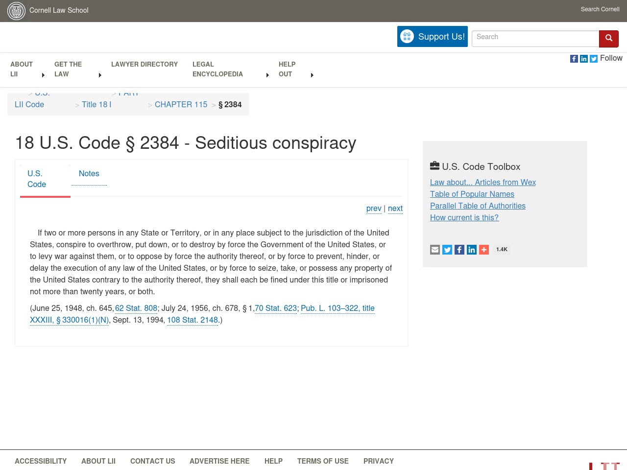Screen dimensions: 627x470
Task: Click the orange plus more-sharing icon
Action: pos(484,250)
